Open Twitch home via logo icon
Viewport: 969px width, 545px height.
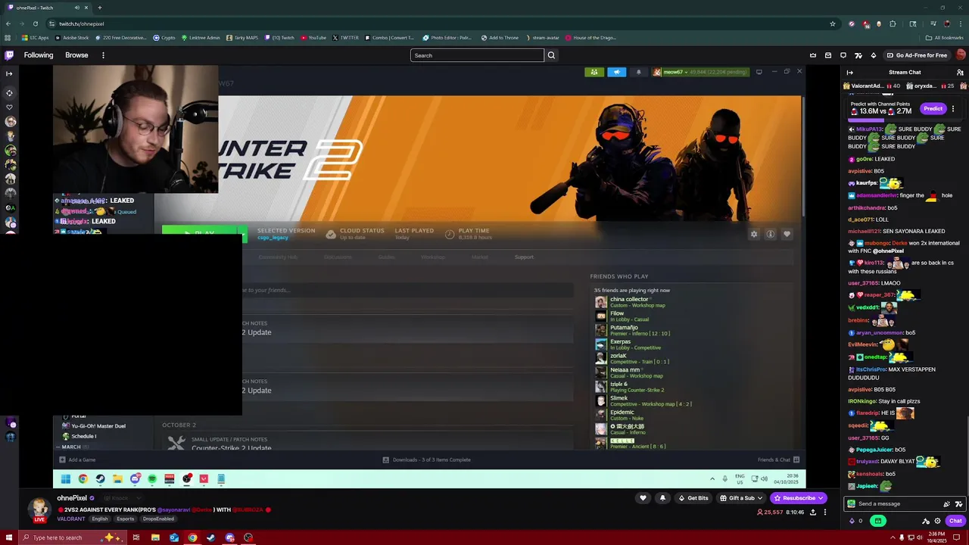[9, 55]
